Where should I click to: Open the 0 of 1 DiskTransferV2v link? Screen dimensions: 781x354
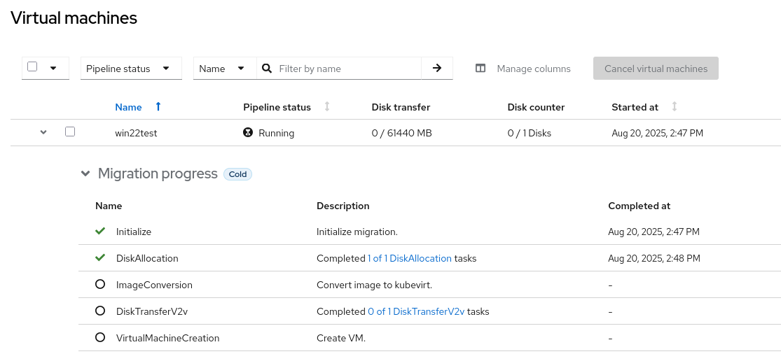[416, 311]
